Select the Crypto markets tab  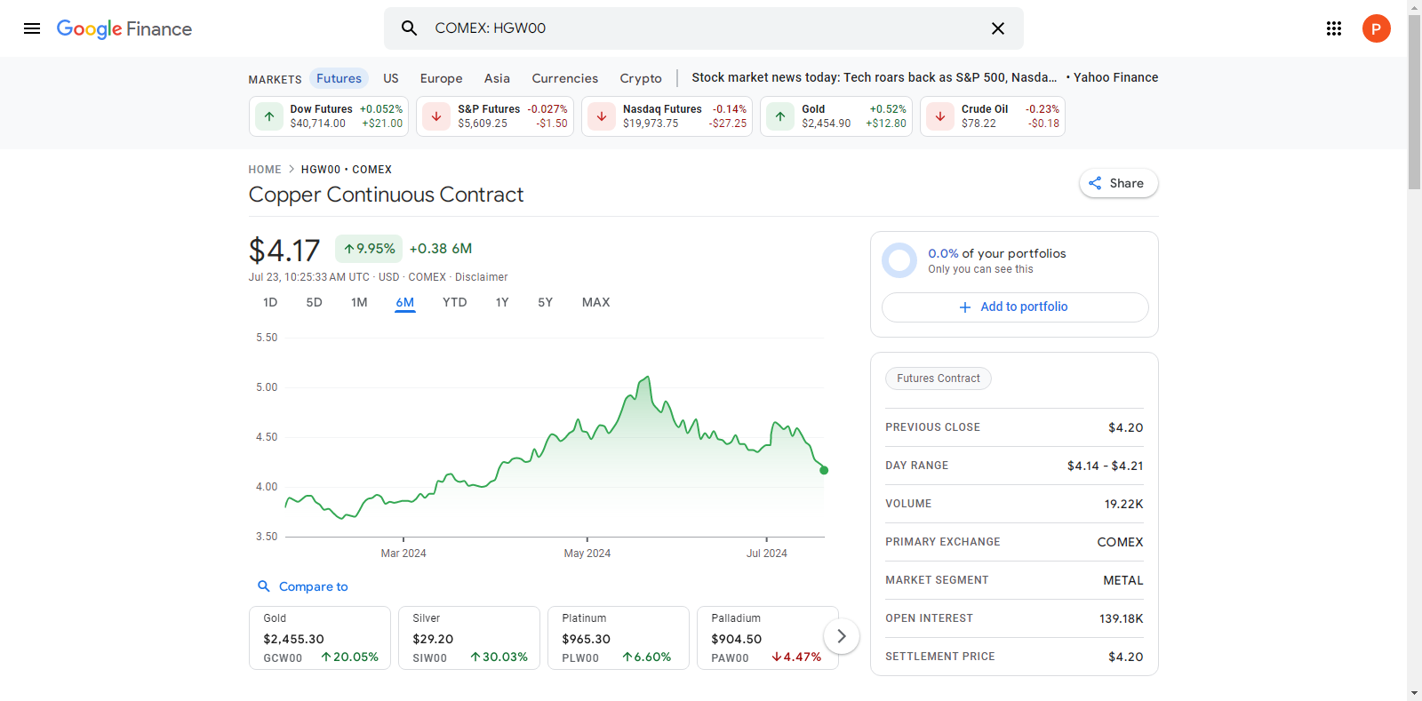click(x=641, y=78)
